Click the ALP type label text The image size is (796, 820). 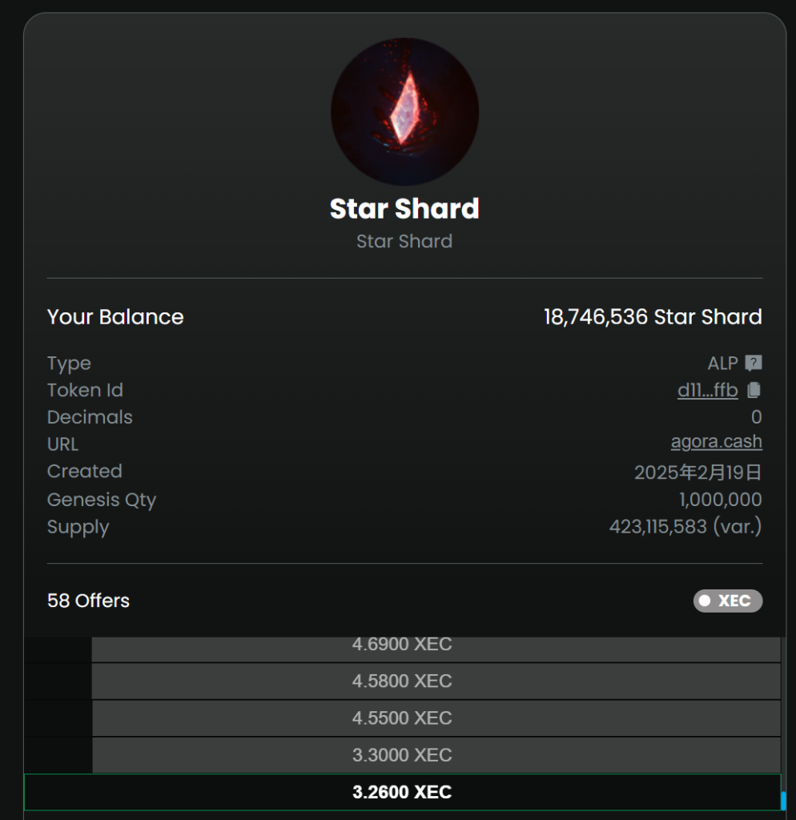(722, 364)
